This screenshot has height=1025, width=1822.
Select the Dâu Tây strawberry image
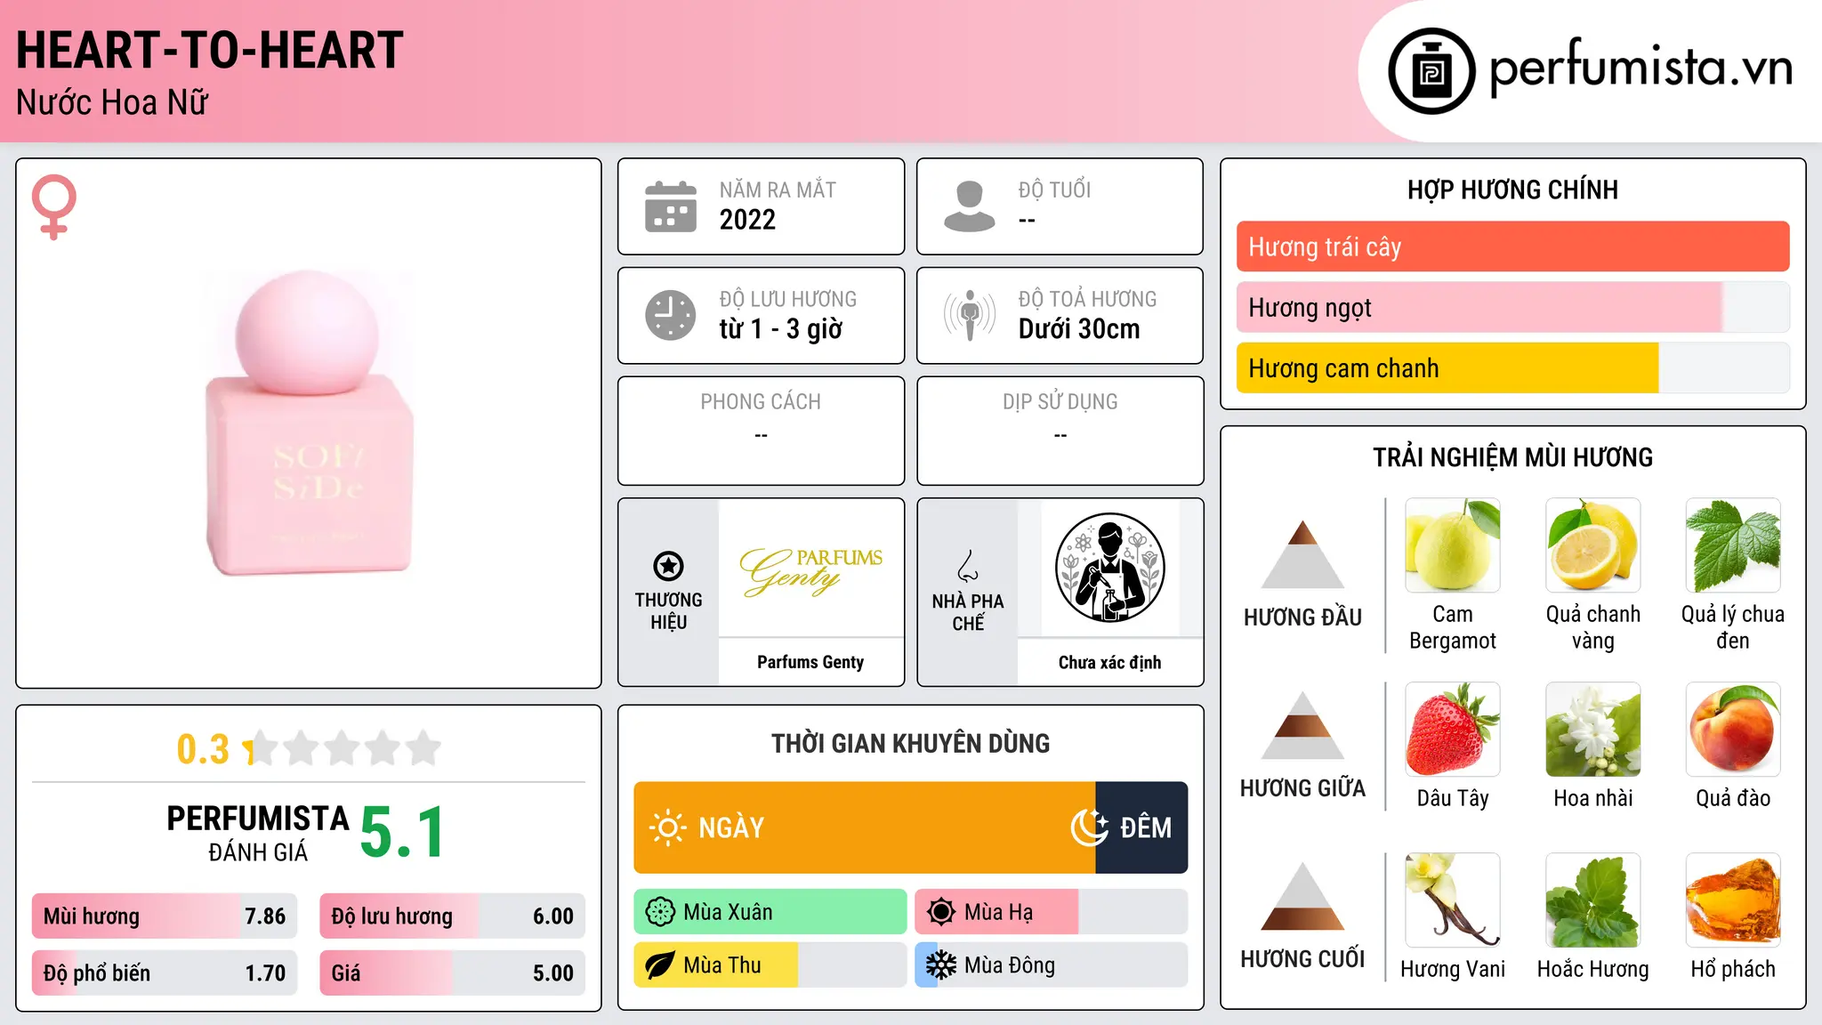(x=1453, y=730)
